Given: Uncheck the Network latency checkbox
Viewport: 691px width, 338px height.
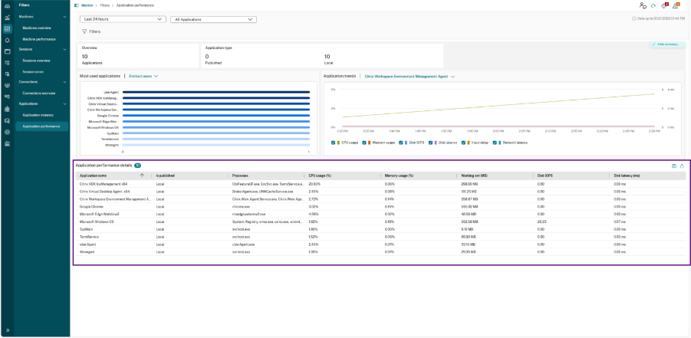Looking at the screenshot, I should pyautogui.click(x=495, y=143).
